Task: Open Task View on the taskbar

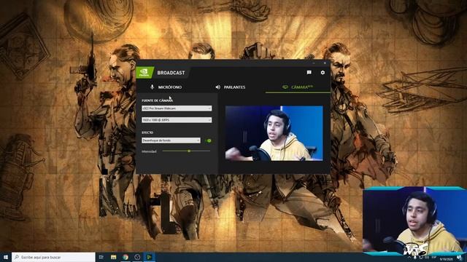Action: 101,257
